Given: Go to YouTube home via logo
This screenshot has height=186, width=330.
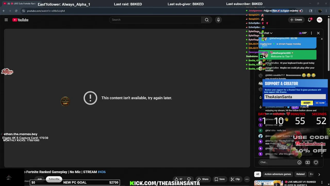Looking at the screenshot, I should tap(20, 20).
